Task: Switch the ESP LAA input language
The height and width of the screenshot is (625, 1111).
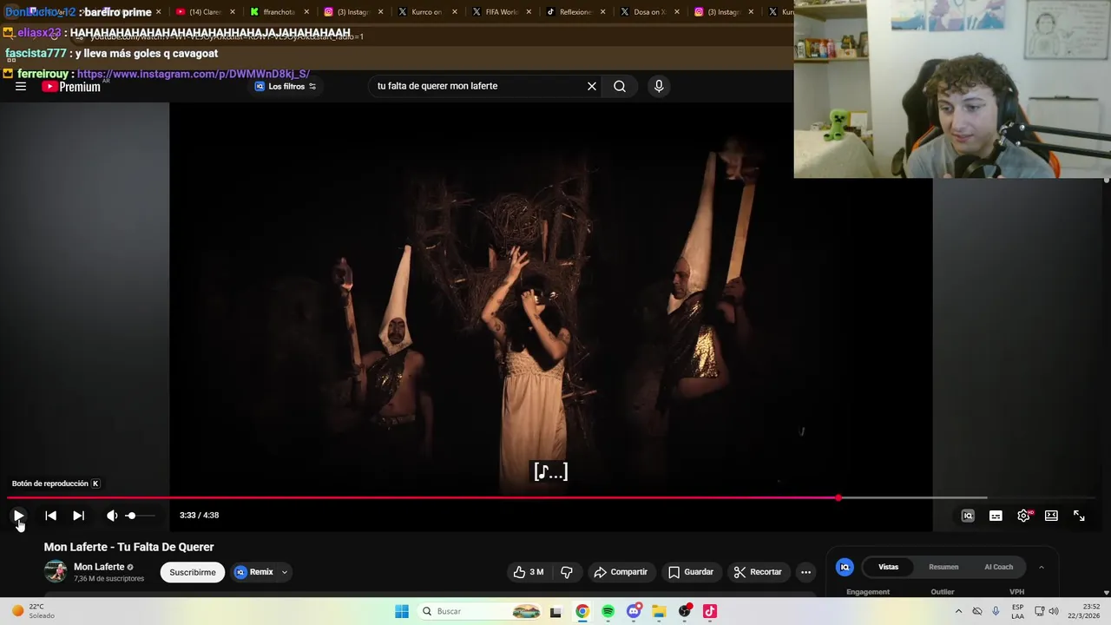Action: click(x=1017, y=611)
